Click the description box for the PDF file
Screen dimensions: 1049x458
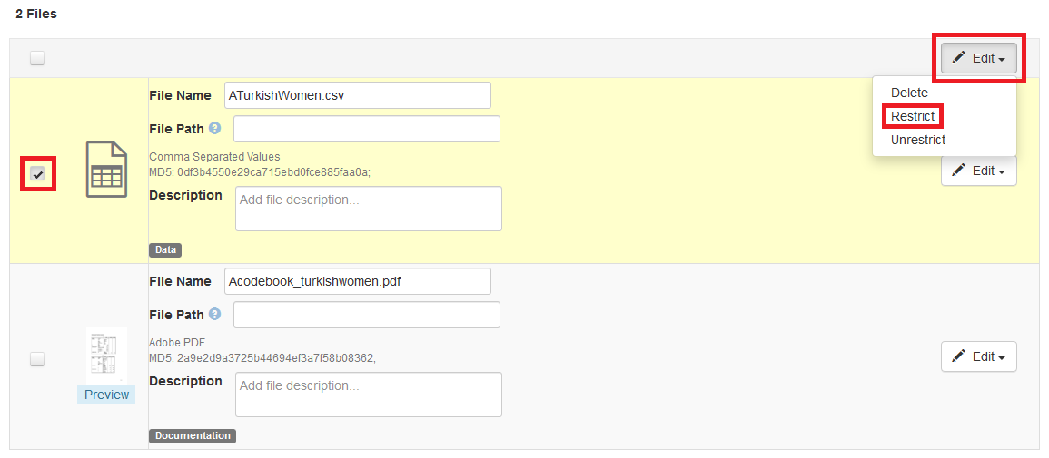369,395
